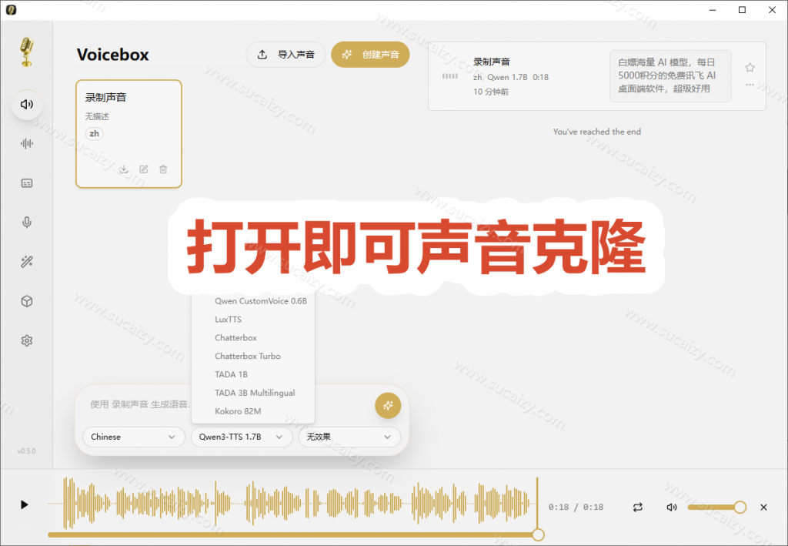Click the 录制声音 title in the history entry
Screen dimensions: 788x546
point(492,62)
